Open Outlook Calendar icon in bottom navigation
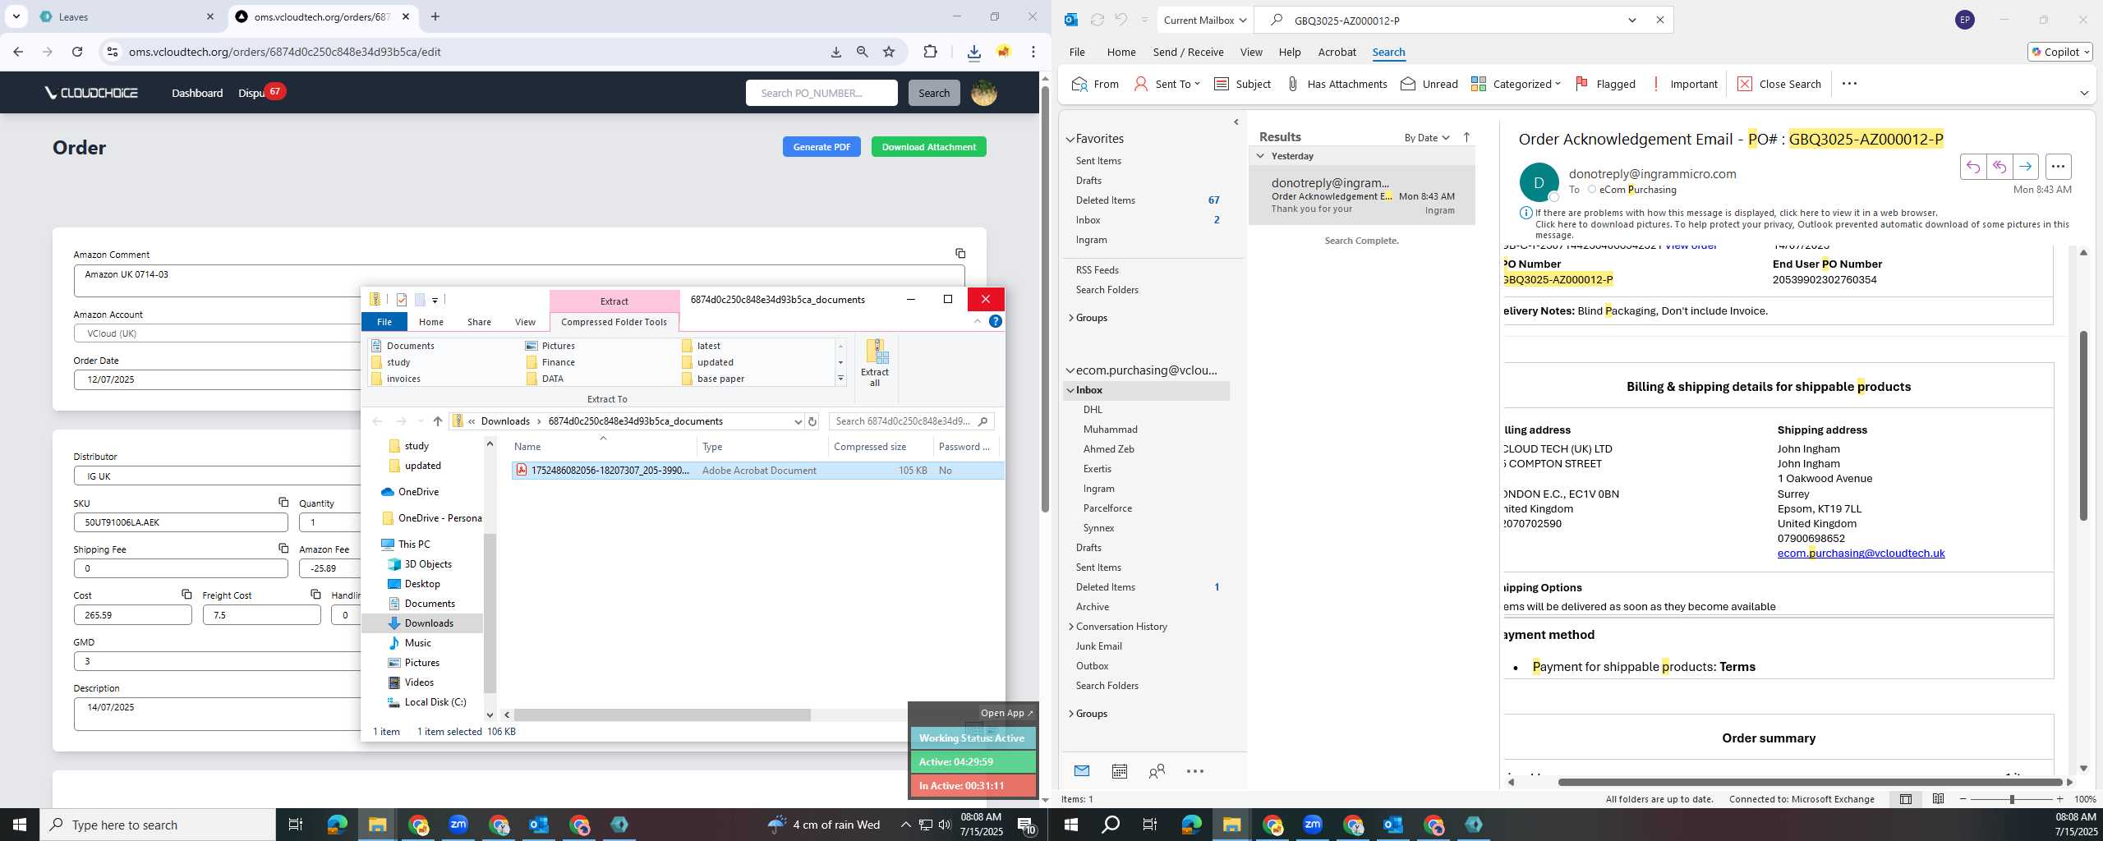The width and height of the screenshot is (2103, 841). click(1119, 771)
